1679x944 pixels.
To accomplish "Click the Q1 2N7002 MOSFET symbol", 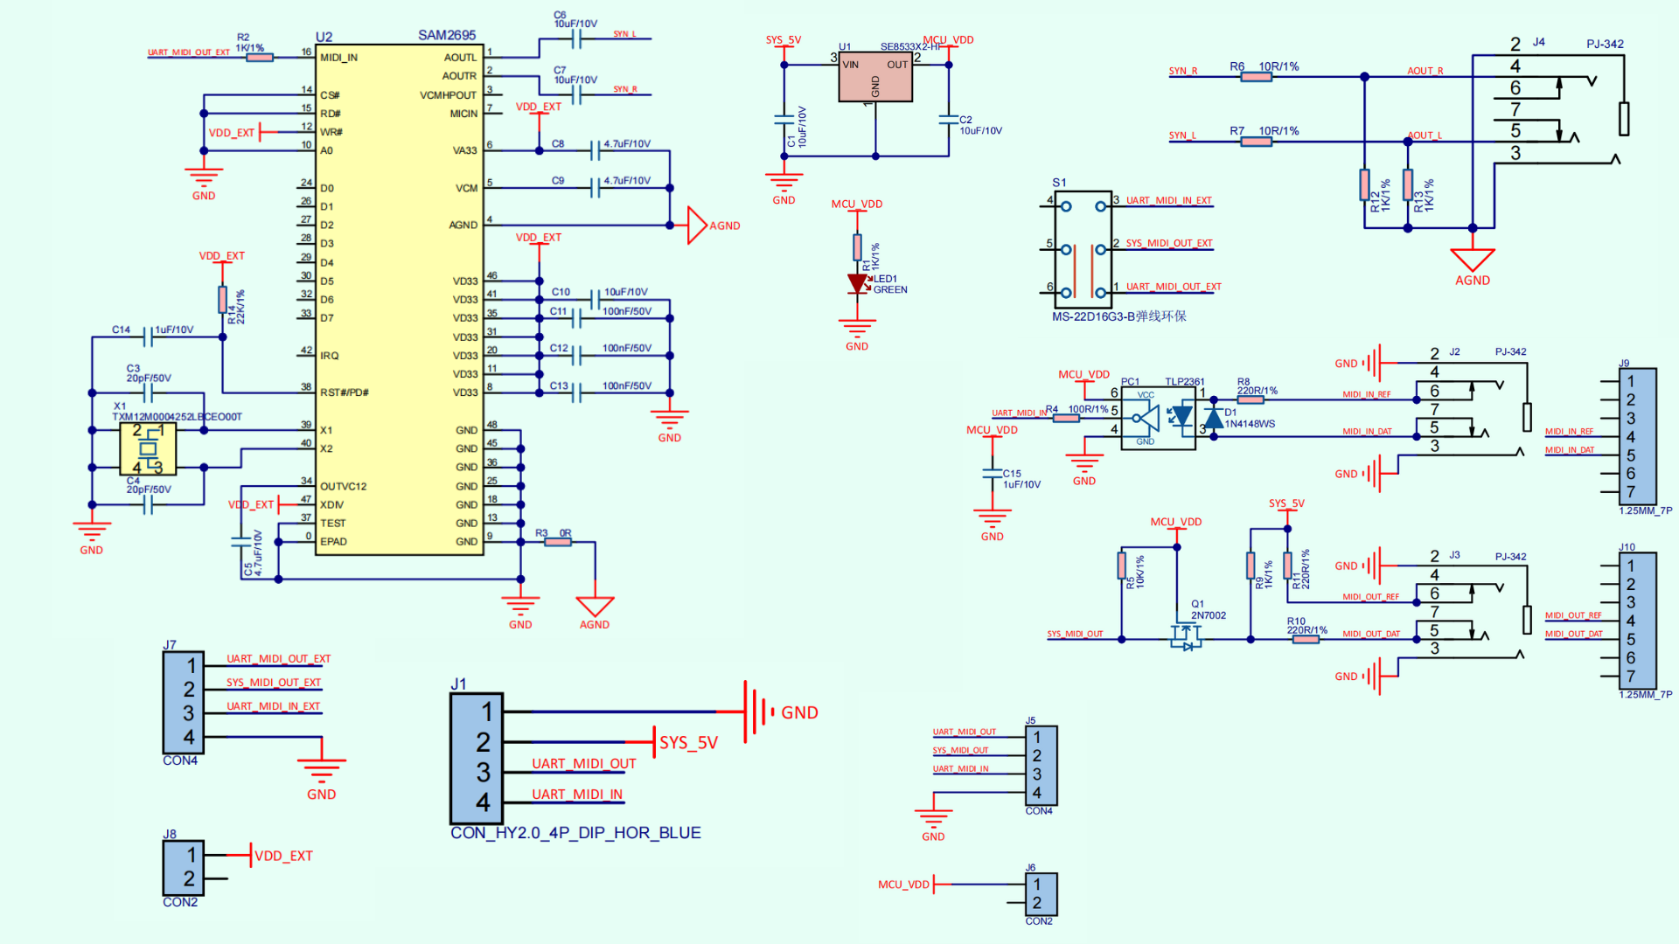I will (x=1187, y=636).
